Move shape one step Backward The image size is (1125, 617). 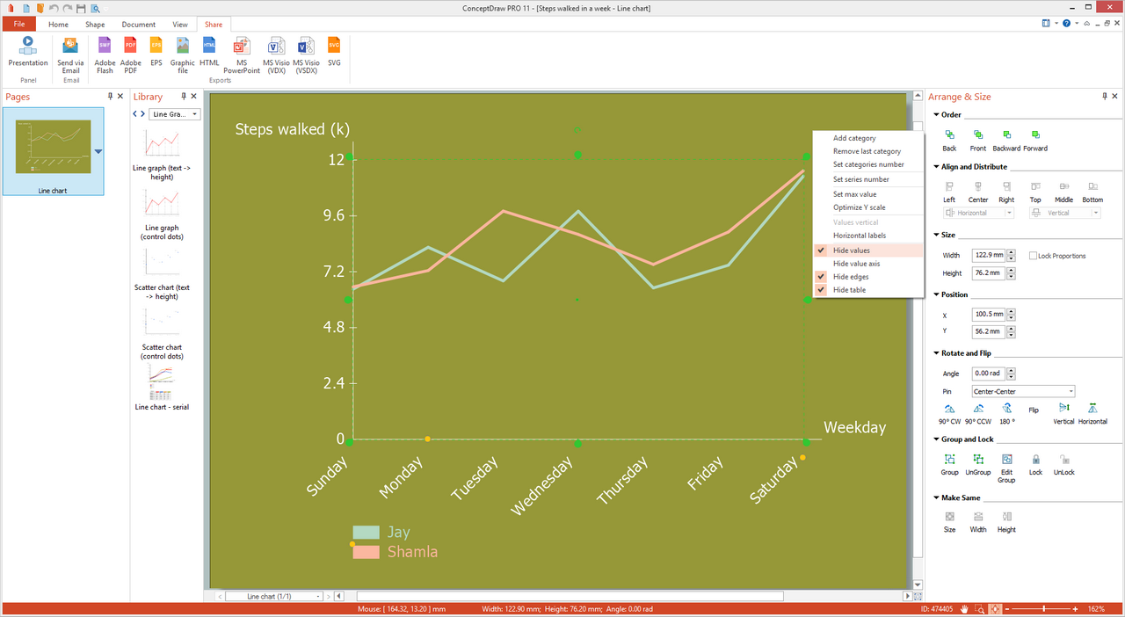(1006, 141)
